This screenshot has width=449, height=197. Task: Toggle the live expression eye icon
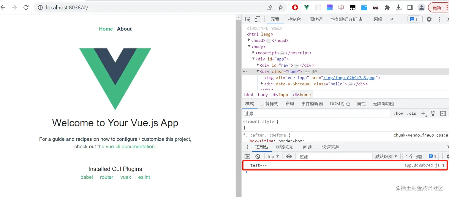(289, 156)
